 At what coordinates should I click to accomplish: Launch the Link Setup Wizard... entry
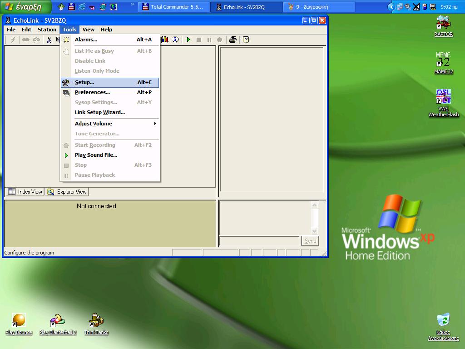(110, 112)
